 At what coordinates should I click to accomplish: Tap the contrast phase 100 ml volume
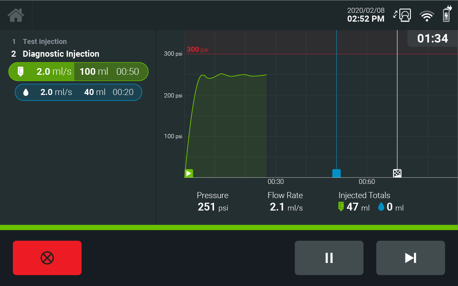pos(94,72)
